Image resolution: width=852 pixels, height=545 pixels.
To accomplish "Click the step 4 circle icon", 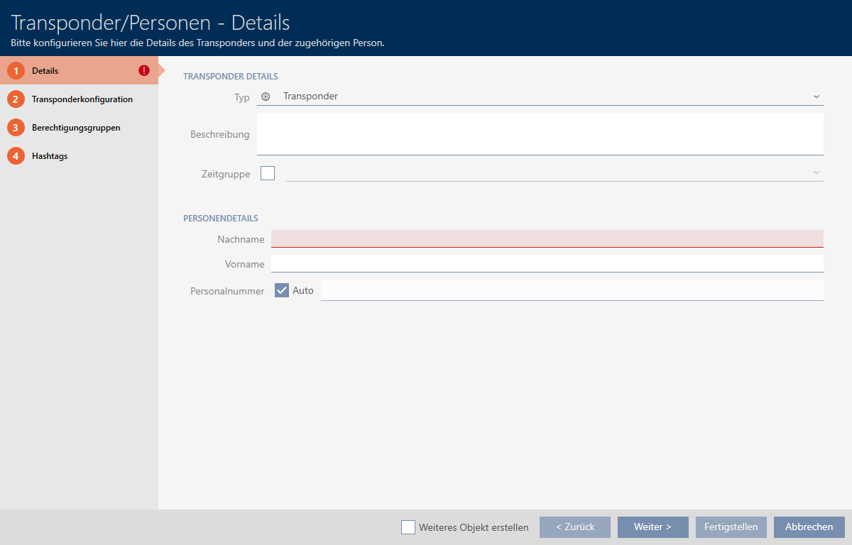I will 16,156.
